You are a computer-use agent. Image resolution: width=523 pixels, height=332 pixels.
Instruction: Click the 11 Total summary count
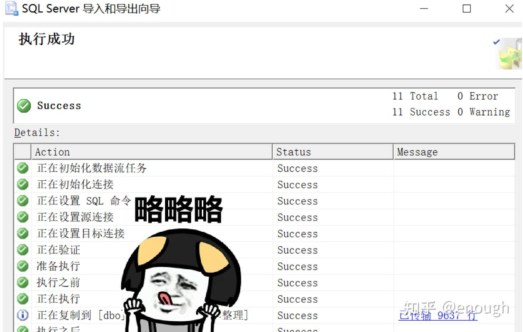(x=415, y=96)
